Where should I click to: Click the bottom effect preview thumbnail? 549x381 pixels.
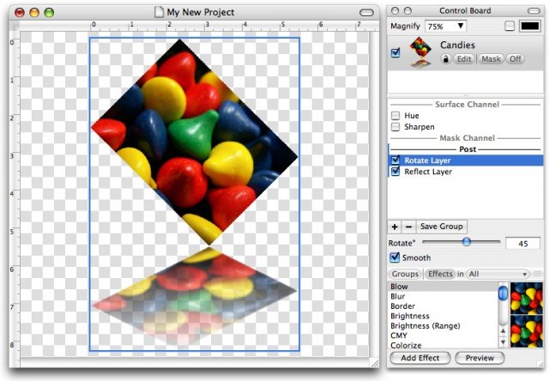(x=526, y=331)
